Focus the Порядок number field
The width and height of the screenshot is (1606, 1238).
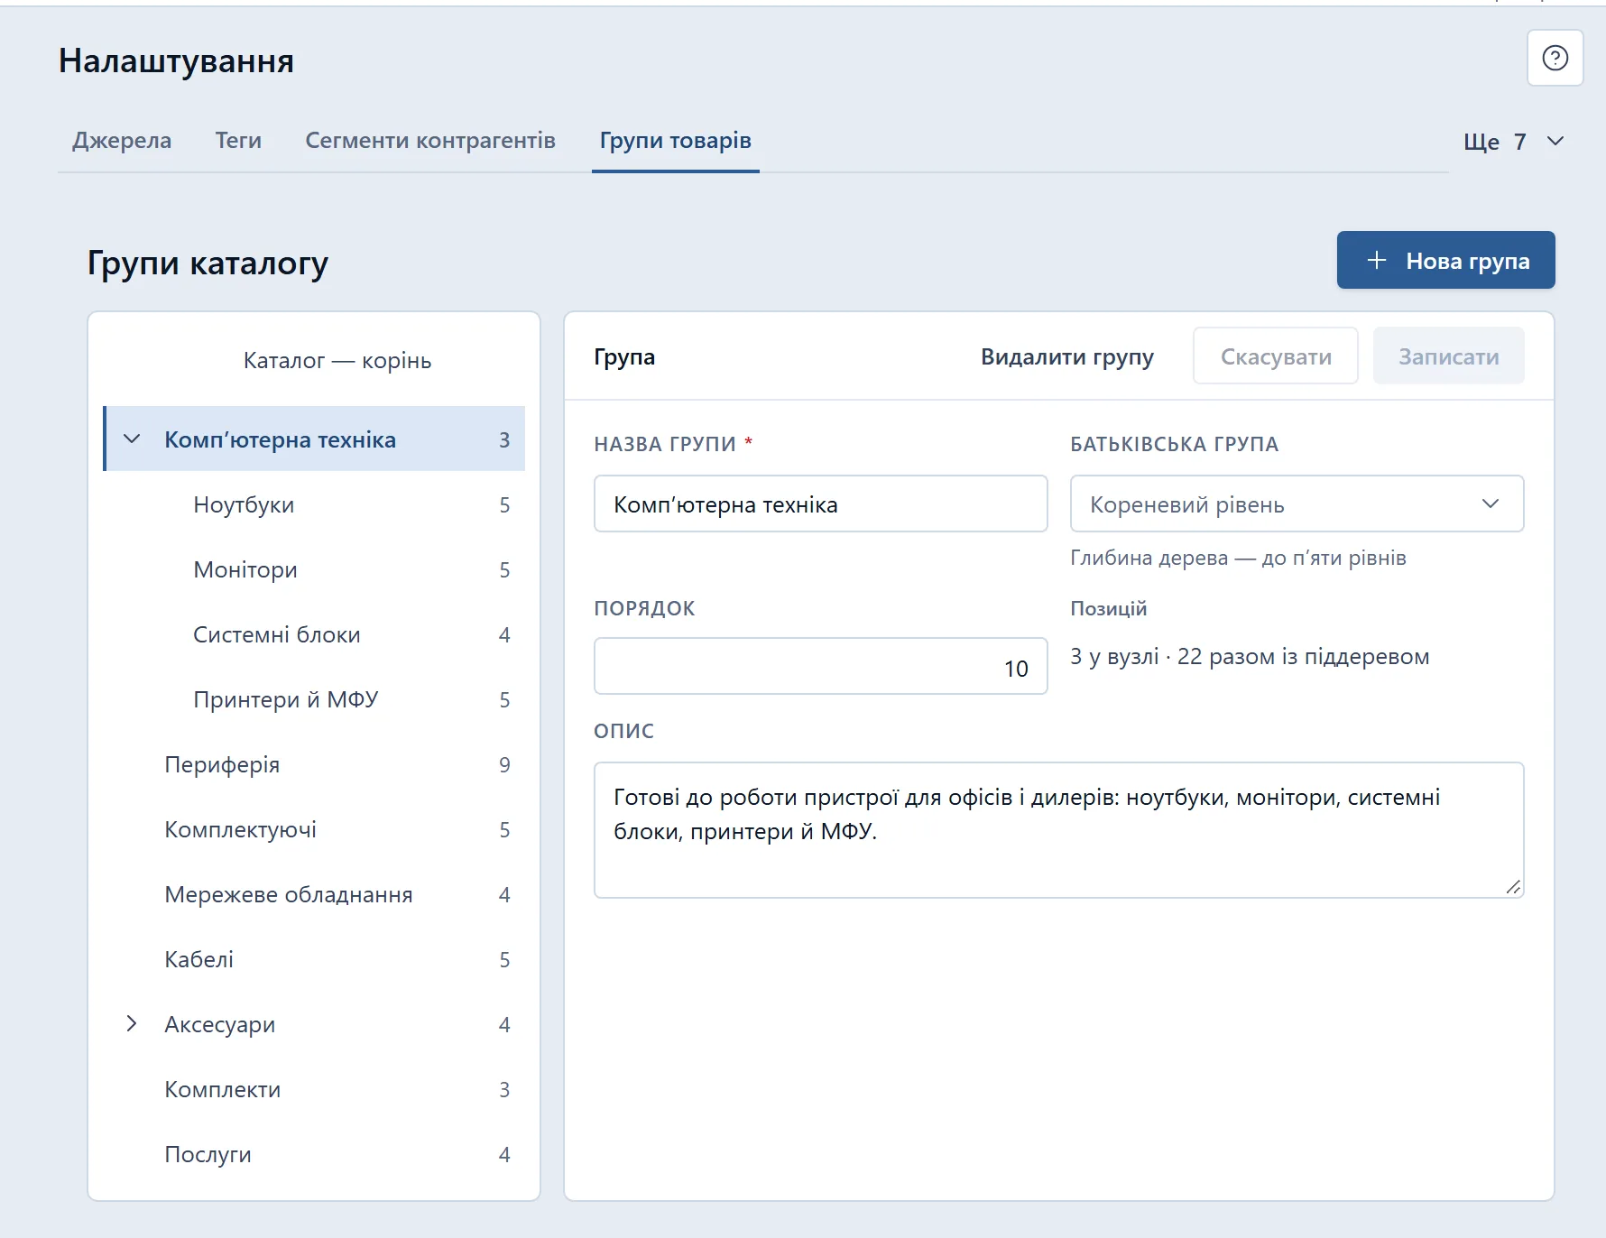point(820,666)
